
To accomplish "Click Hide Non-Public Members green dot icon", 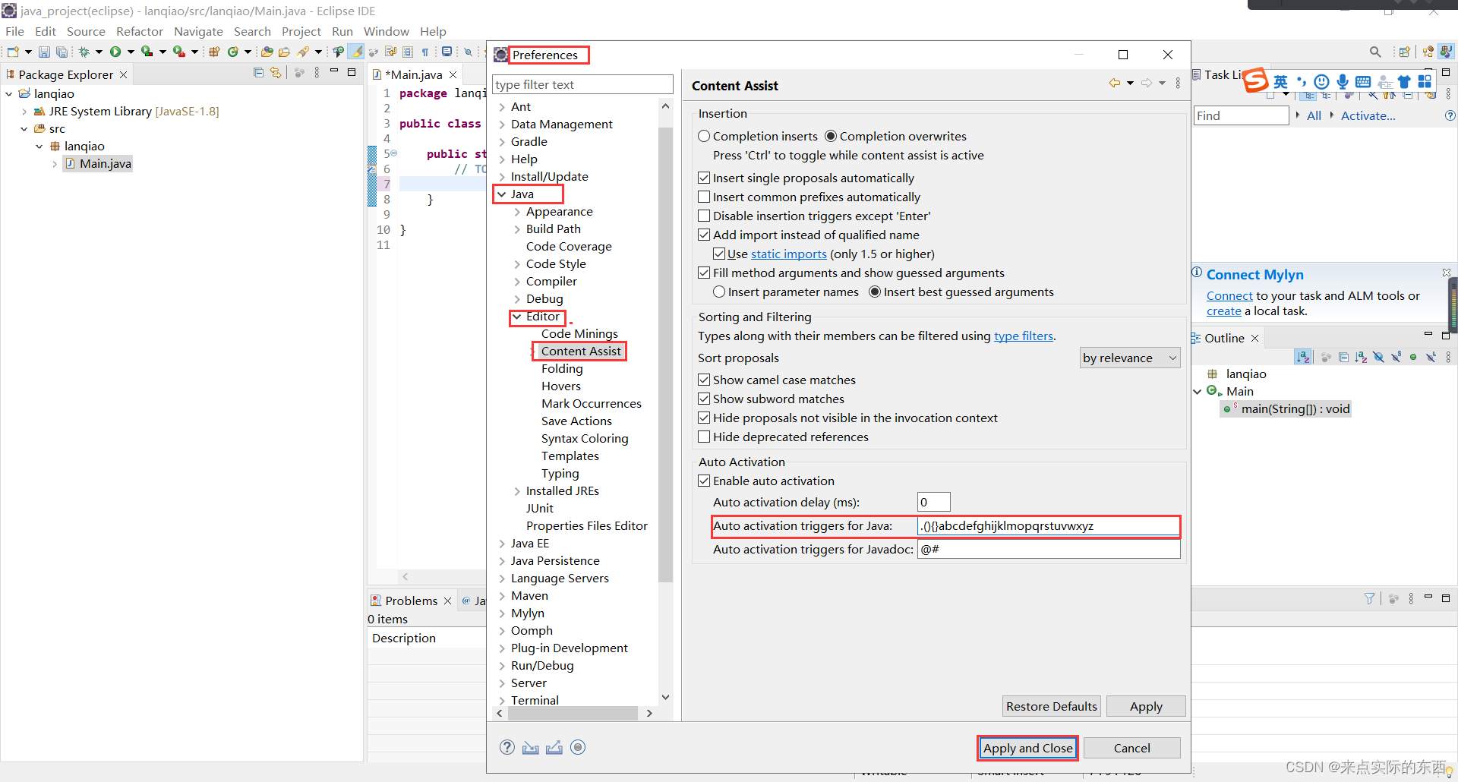I will click(1413, 357).
